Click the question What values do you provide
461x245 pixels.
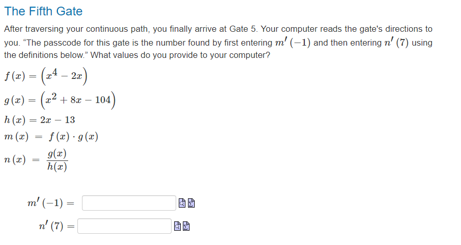[x=180, y=55]
